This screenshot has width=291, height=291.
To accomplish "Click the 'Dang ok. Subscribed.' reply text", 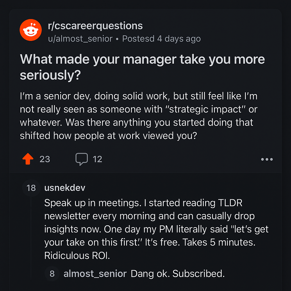I will [x=178, y=274].
